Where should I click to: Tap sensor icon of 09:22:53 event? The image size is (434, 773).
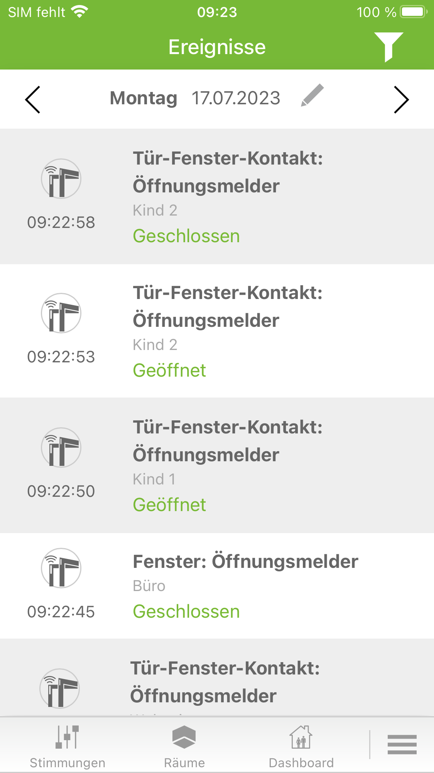click(61, 313)
